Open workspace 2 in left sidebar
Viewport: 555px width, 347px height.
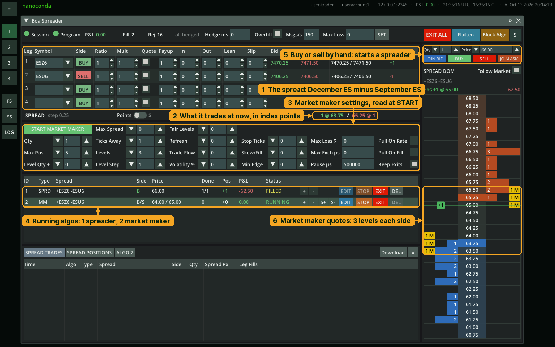(9, 47)
